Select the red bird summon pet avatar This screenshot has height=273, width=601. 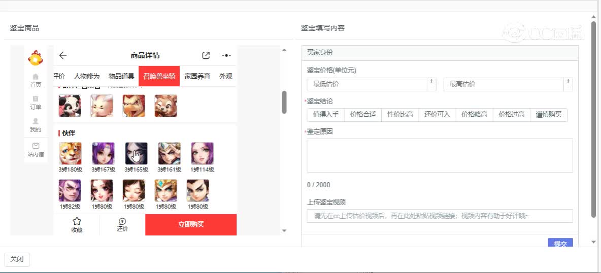[x=134, y=106]
